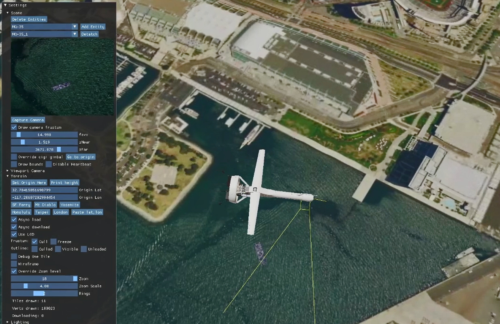The width and height of the screenshot is (500, 324).
Task: Jump to the Yosemite location preset
Action: pos(69,205)
